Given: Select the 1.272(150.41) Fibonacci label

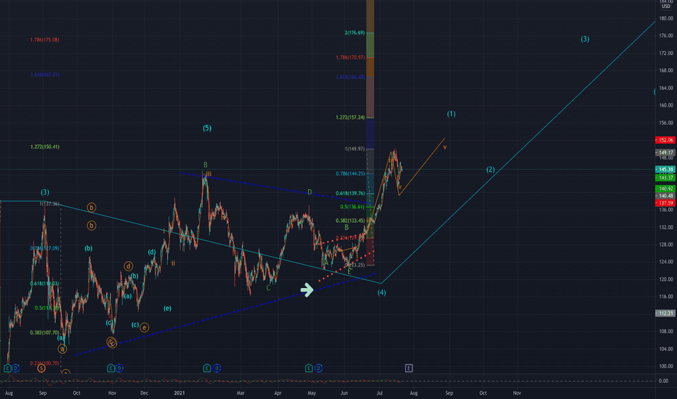Looking at the screenshot, I should 45,147.
